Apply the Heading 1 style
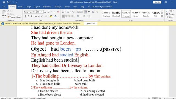The height and width of the screenshot is (99, 176). click(116, 14)
